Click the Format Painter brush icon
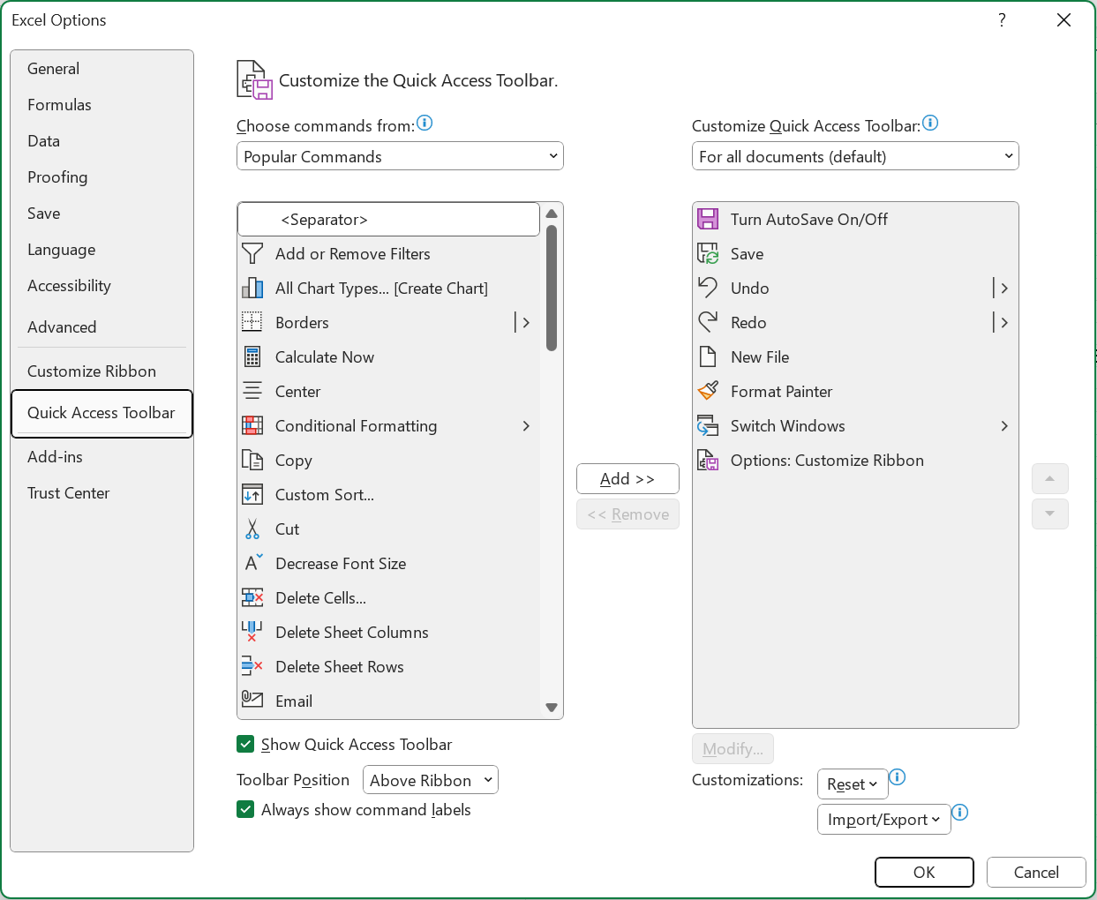 click(708, 392)
